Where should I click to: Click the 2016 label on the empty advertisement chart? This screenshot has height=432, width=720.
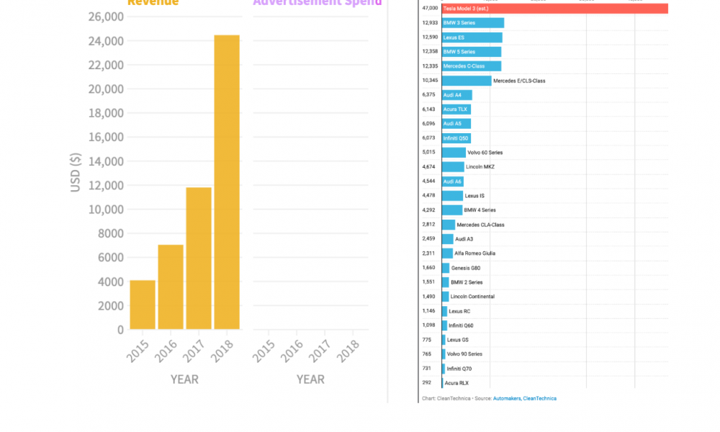[x=292, y=351]
